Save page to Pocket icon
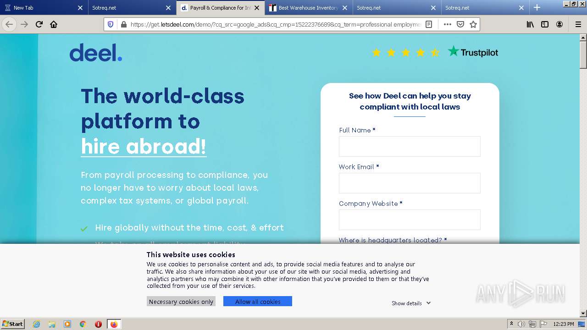 (x=460, y=24)
